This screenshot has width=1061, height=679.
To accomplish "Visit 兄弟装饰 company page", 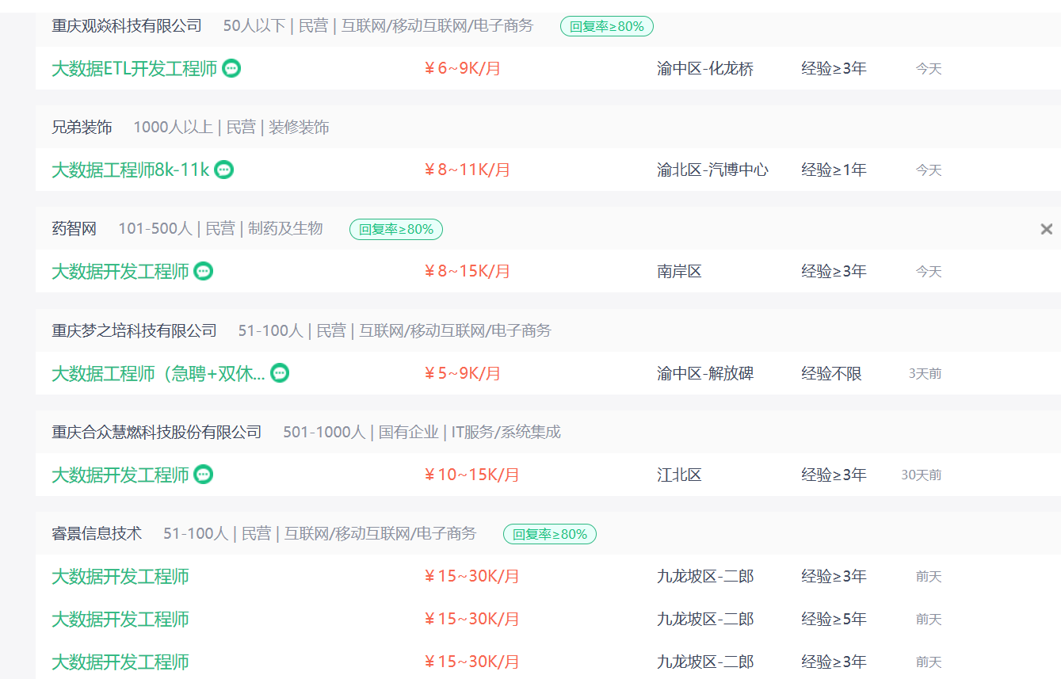I will coord(82,128).
